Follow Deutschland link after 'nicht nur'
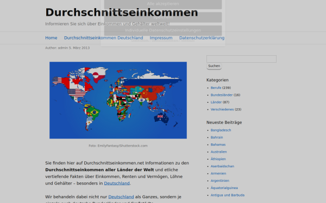The height and width of the screenshot is (203, 326). [121, 197]
